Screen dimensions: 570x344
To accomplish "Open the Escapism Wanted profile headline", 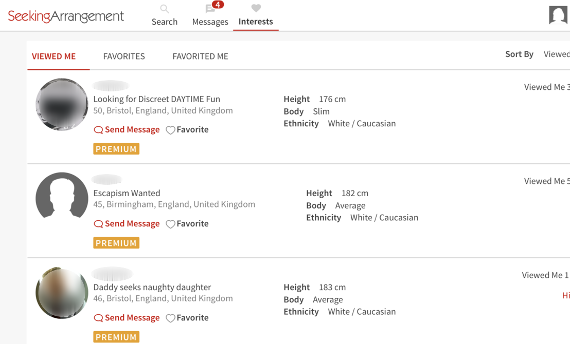I will point(127,193).
